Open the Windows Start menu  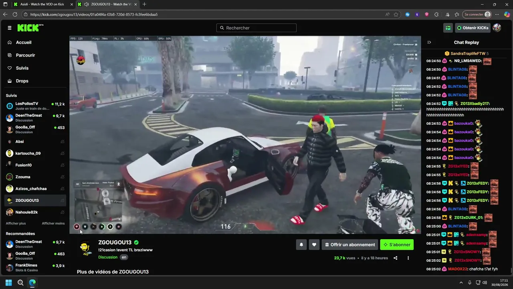point(8,283)
